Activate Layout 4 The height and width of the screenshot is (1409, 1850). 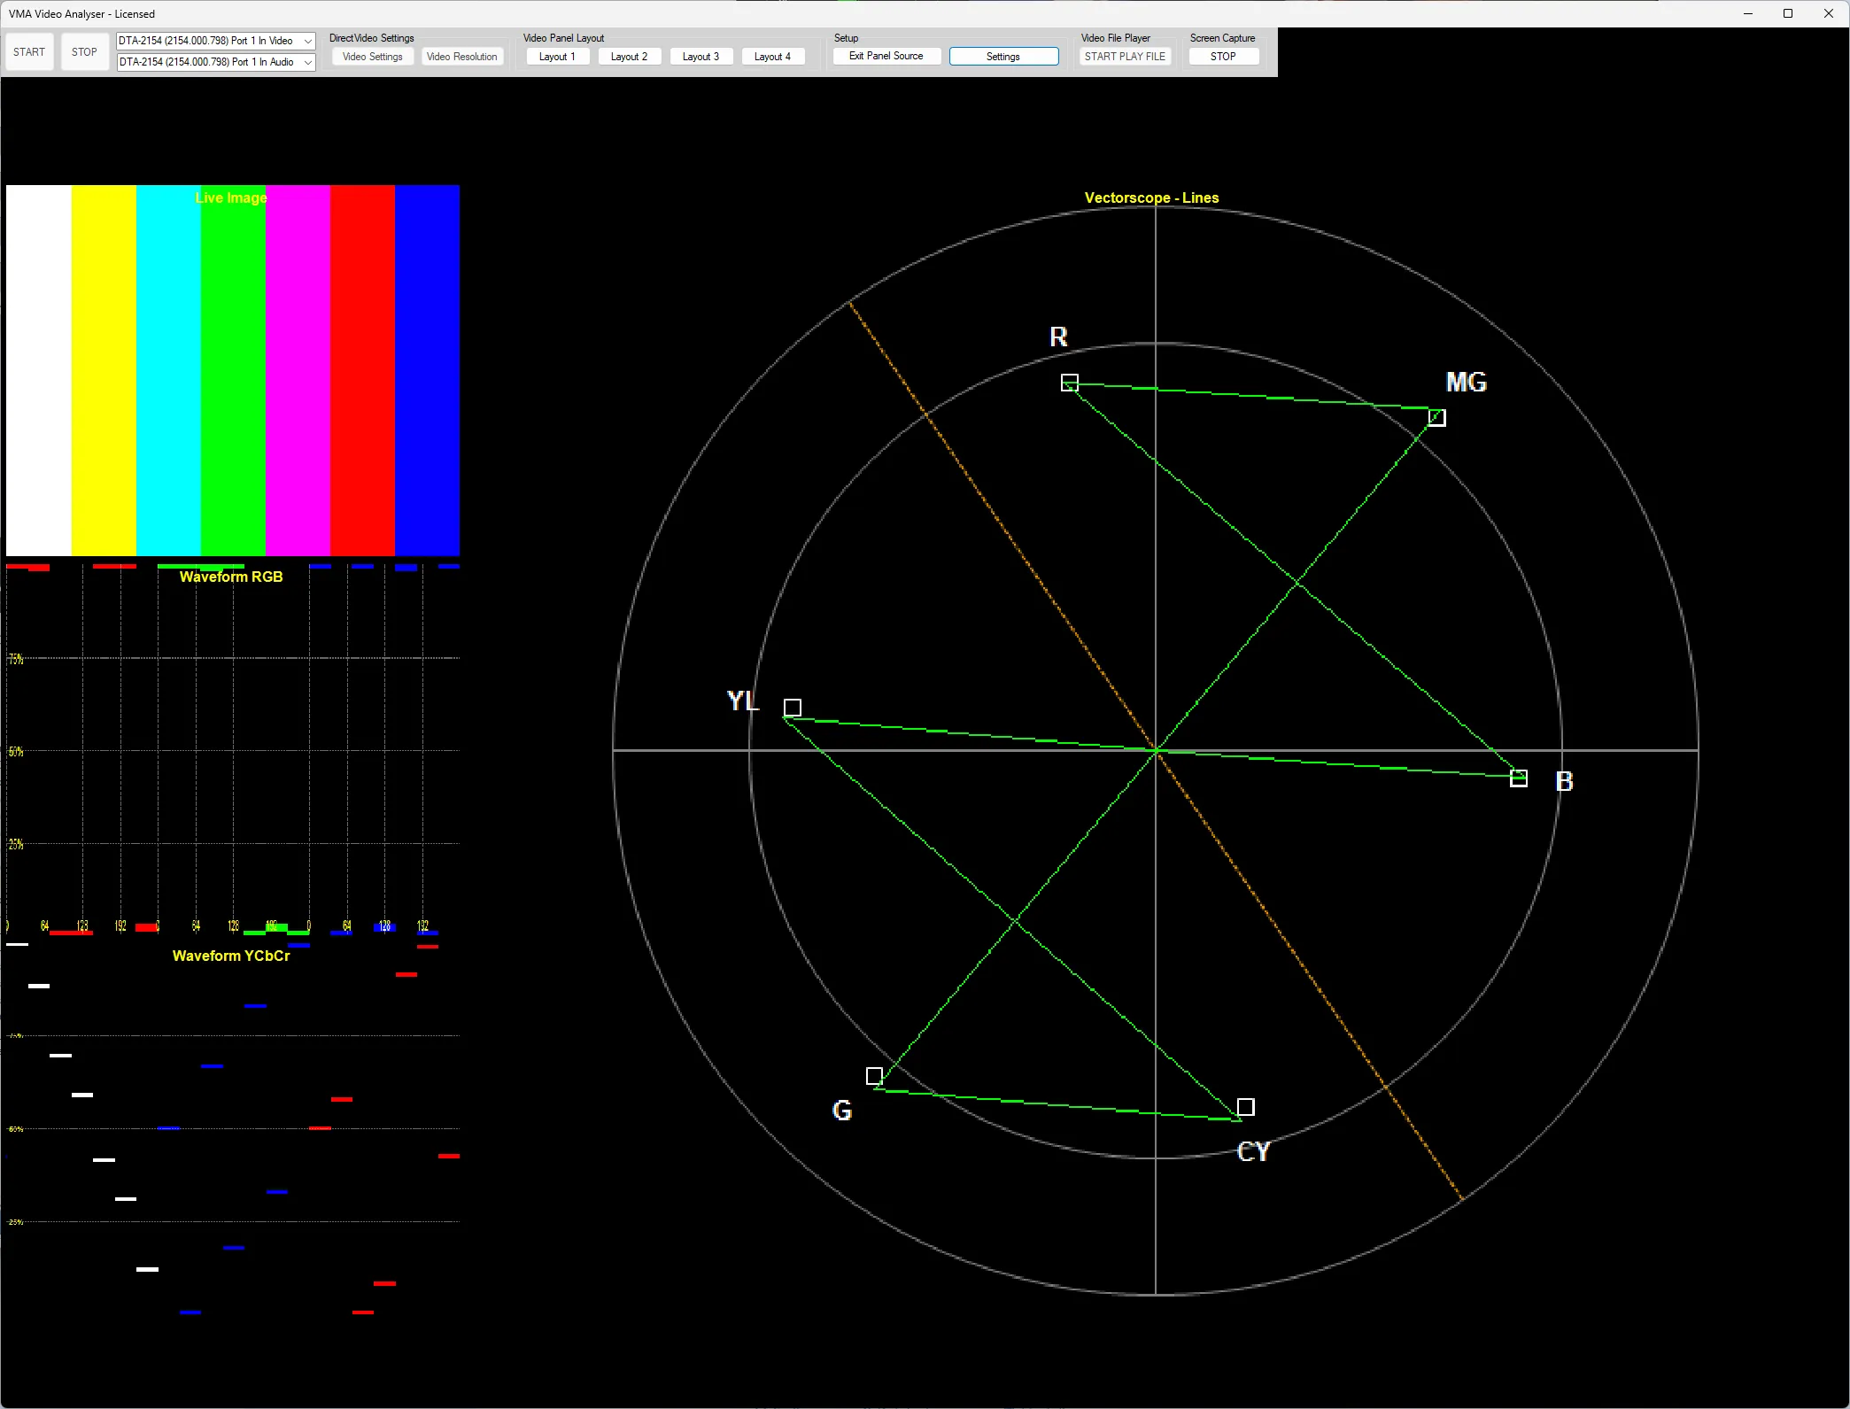[772, 57]
